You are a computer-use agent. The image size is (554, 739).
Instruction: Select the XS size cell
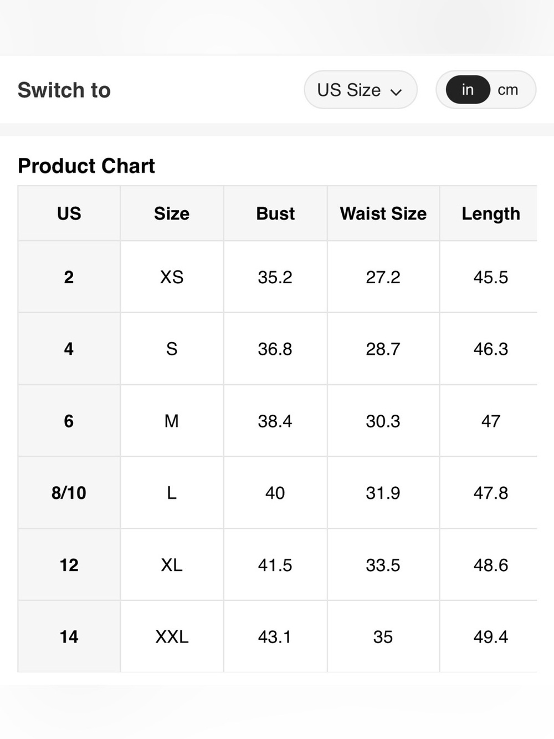click(x=172, y=277)
